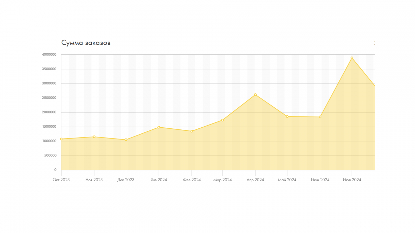
Task: Click the peak data point for Апр 2024
Action: 255,95
